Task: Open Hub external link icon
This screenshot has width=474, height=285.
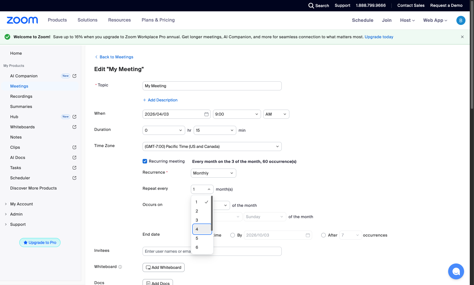Action: click(74, 117)
